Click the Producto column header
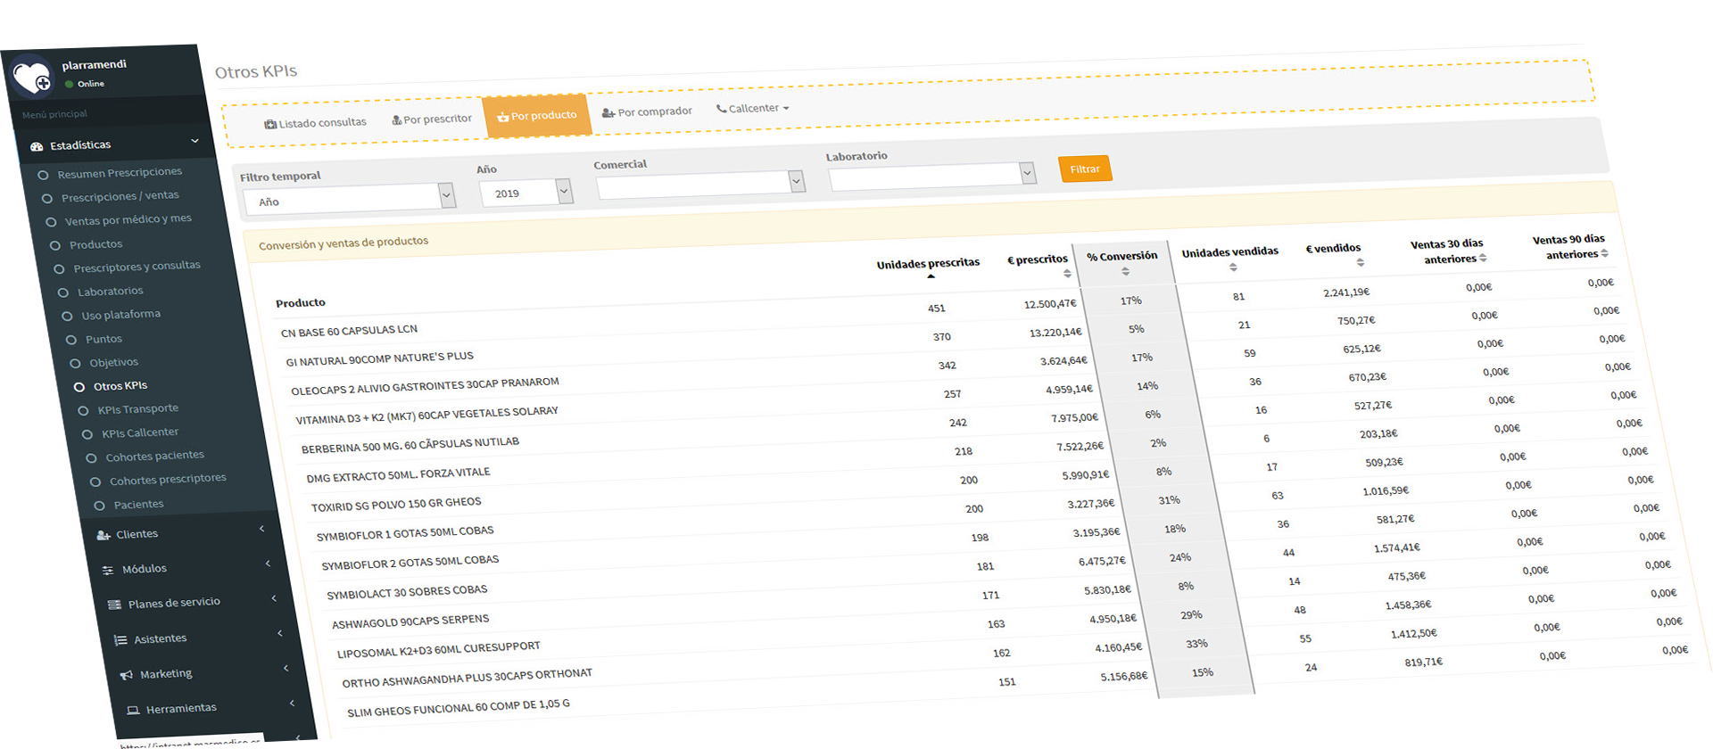The width and height of the screenshot is (1713, 749). tap(301, 303)
